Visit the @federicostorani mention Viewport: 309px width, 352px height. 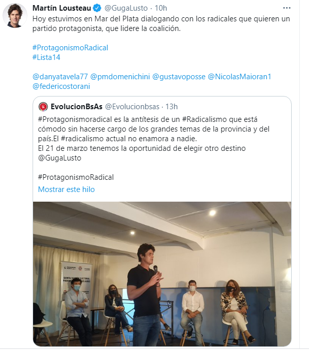point(61,86)
